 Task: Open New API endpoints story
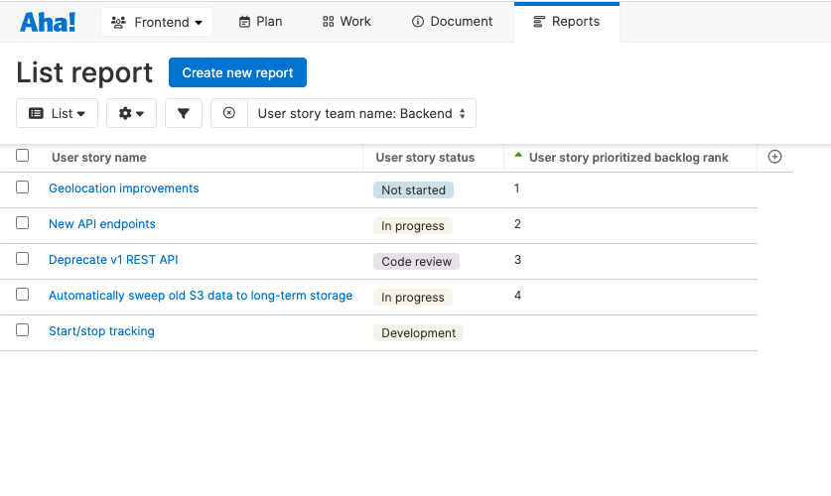coord(101,224)
